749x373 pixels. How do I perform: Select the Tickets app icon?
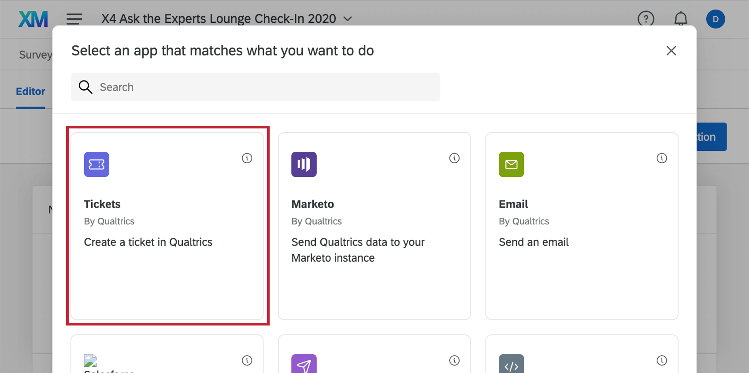(x=96, y=165)
